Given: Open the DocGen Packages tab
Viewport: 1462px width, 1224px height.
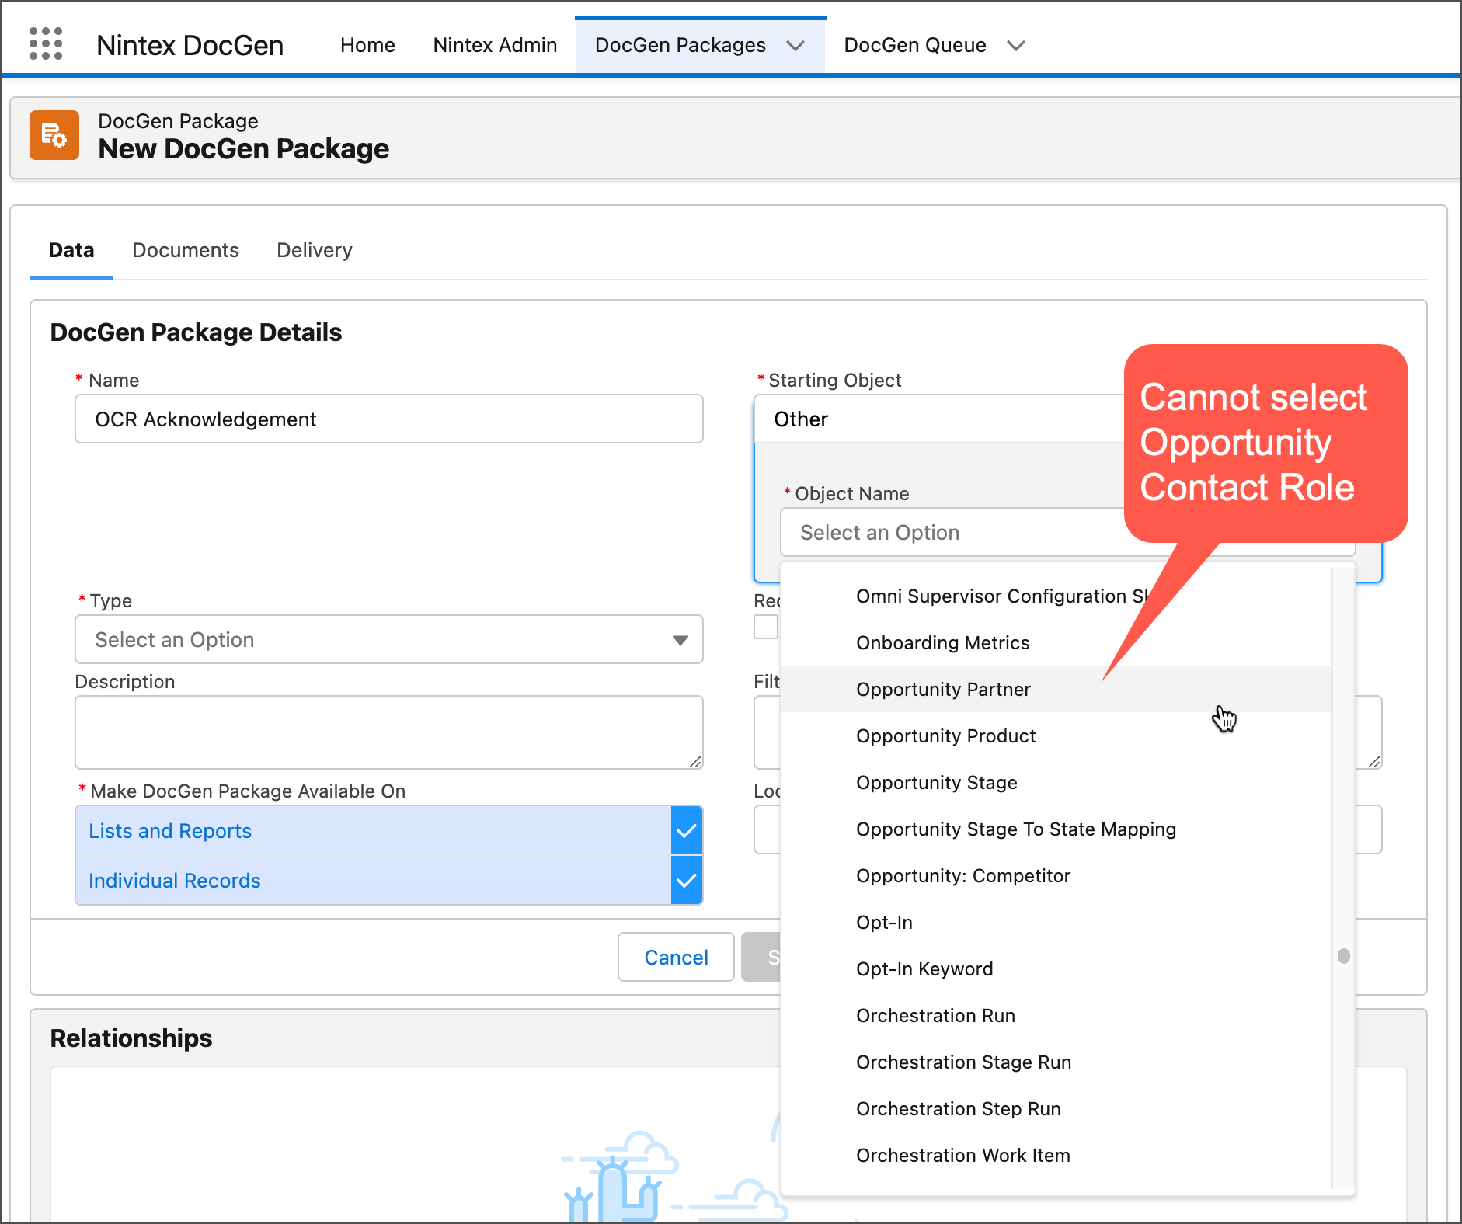Looking at the screenshot, I should pos(681,45).
